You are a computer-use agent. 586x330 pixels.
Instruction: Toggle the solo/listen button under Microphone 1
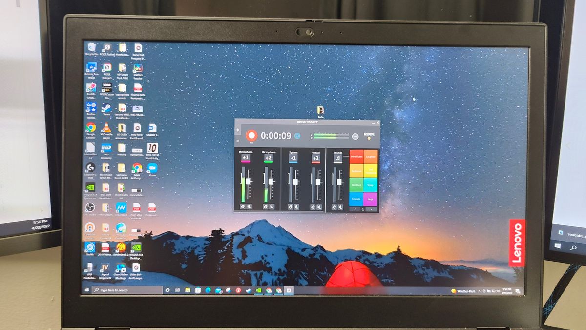(243, 207)
